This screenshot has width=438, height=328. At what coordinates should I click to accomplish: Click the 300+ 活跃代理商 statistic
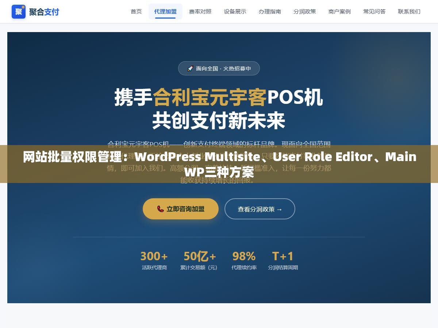point(154,260)
